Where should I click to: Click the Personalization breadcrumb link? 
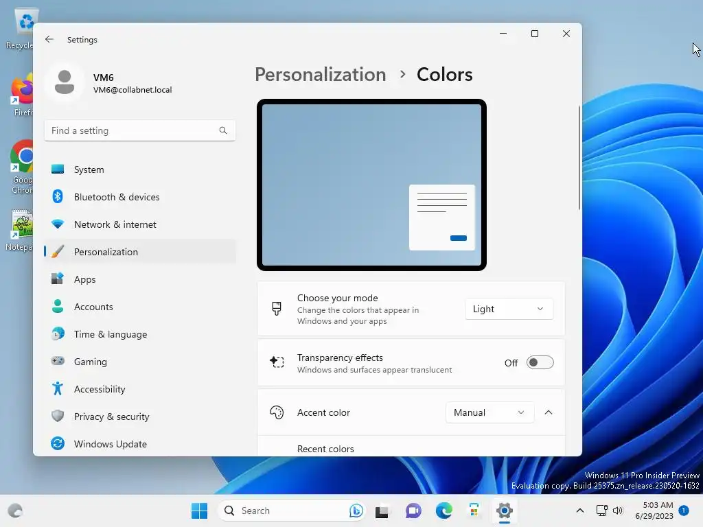(320, 74)
